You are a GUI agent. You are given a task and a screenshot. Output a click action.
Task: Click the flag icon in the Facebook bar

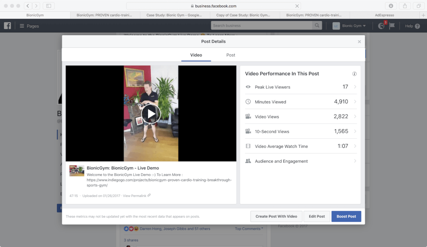point(392,26)
